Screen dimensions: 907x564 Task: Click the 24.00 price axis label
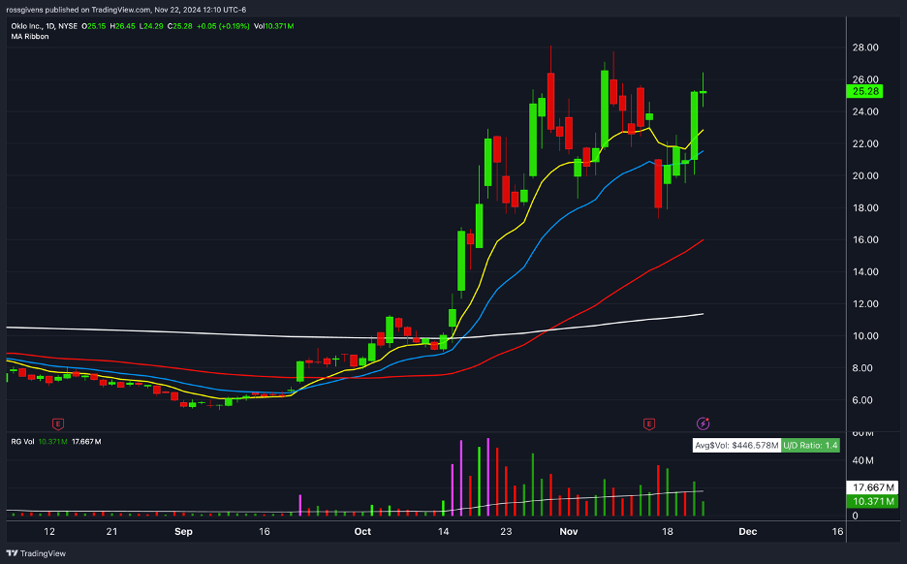pyautogui.click(x=865, y=111)
